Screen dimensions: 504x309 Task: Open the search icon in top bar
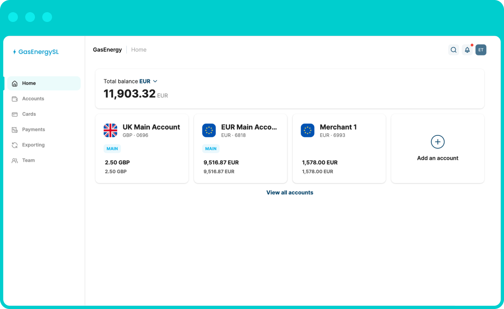(x=453, y=50)
